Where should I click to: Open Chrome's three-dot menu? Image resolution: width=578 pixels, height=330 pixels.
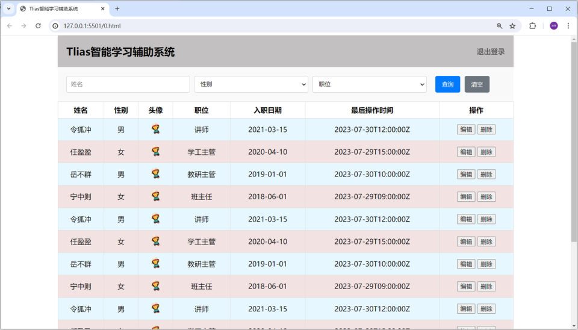pyautogui.click(x=568, y=26)
